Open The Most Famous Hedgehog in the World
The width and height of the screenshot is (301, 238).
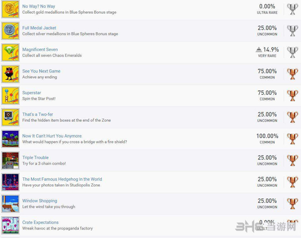pos(62,179)
